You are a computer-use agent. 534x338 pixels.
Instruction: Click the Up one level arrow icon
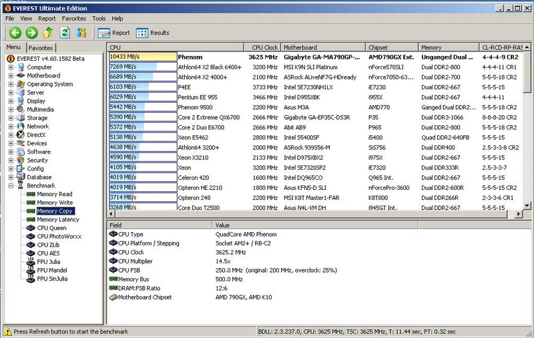(x=48, y=33)
